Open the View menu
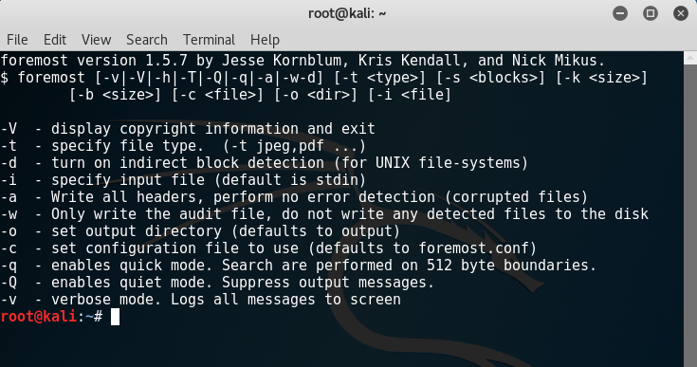Screen dimensions: 697x367 pyautogui.click(x=96, y=40)
